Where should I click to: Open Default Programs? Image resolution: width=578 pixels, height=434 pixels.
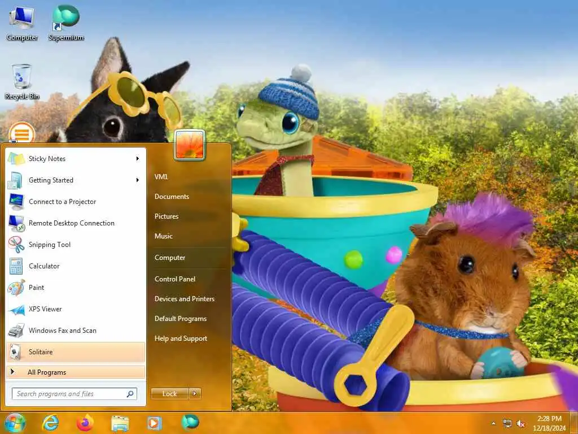point(181,319)
